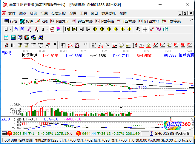195x144 pixels.
Task: Open the 资讯 menu
Action: click(33, 13)
